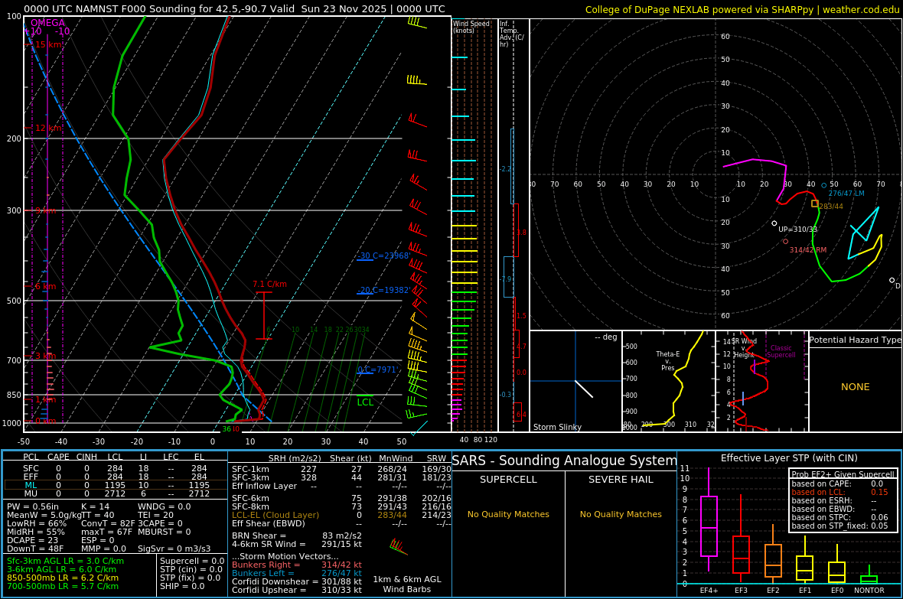Click the 'Eff Inflow Layer' row

(341, 486)
